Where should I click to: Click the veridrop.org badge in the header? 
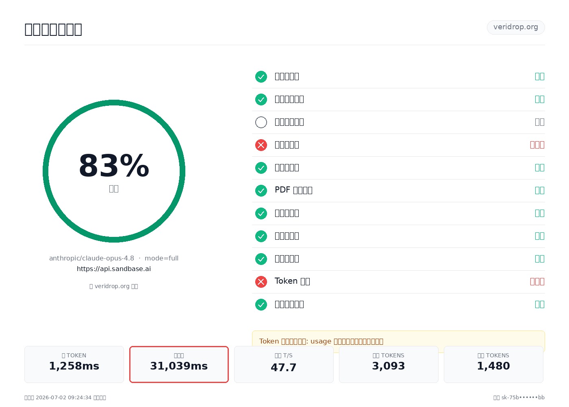point(516,27)
